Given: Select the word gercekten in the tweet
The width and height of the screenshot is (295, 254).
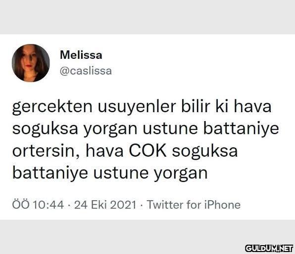Looking at the screenshot, I should pos(52,107).
